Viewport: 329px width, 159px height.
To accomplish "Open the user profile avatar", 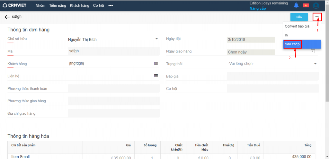I will coord(316,5).
